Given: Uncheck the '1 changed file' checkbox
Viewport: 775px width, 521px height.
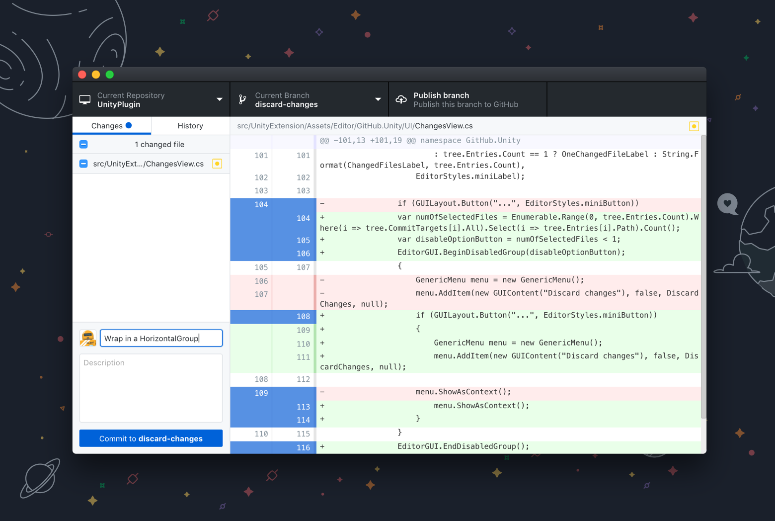Looking at the screenshot, I should 83,144.
